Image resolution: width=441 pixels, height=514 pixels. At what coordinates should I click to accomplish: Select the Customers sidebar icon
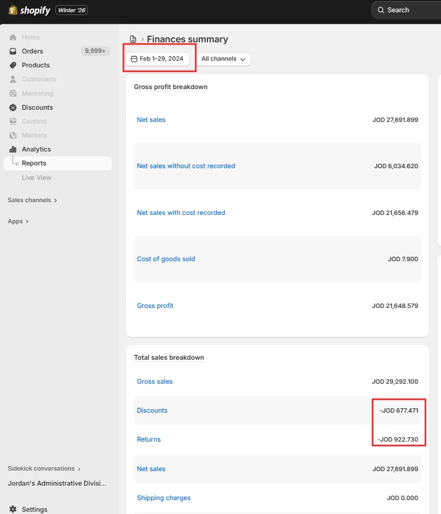[x=12, y=79]
